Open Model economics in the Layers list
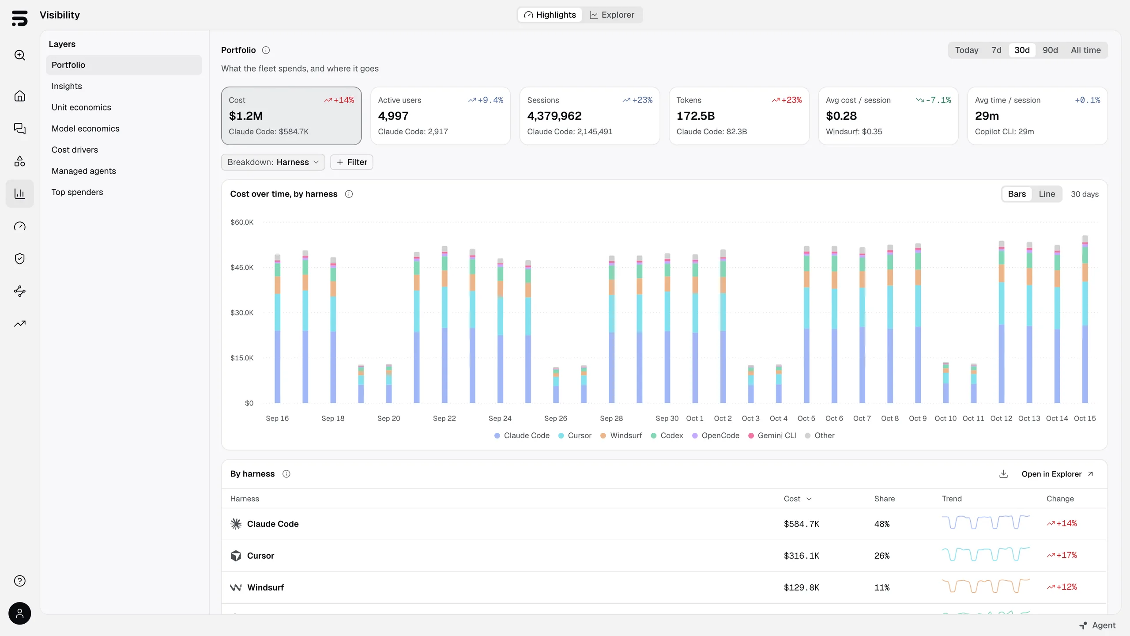Screen dimensions: 1130x636 coord(124,129)
